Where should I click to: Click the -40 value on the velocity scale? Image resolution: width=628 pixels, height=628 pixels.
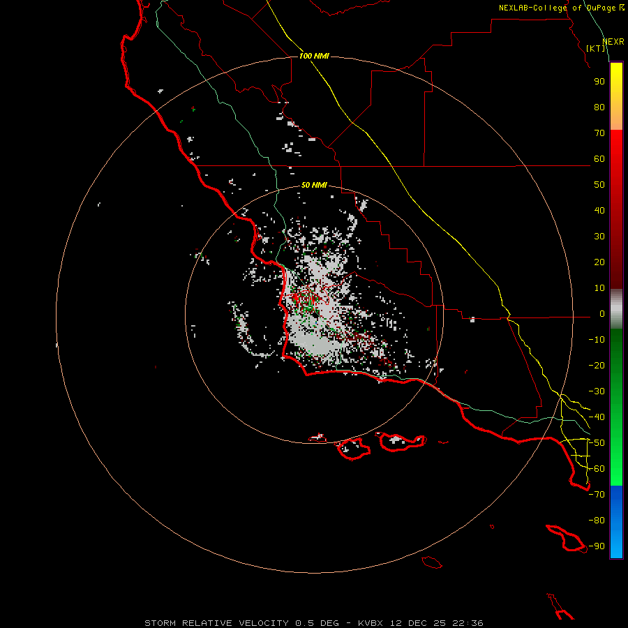597,417
